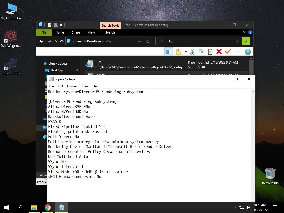Open the Recycle Bin
284x213 pixels.
[270, 176]
